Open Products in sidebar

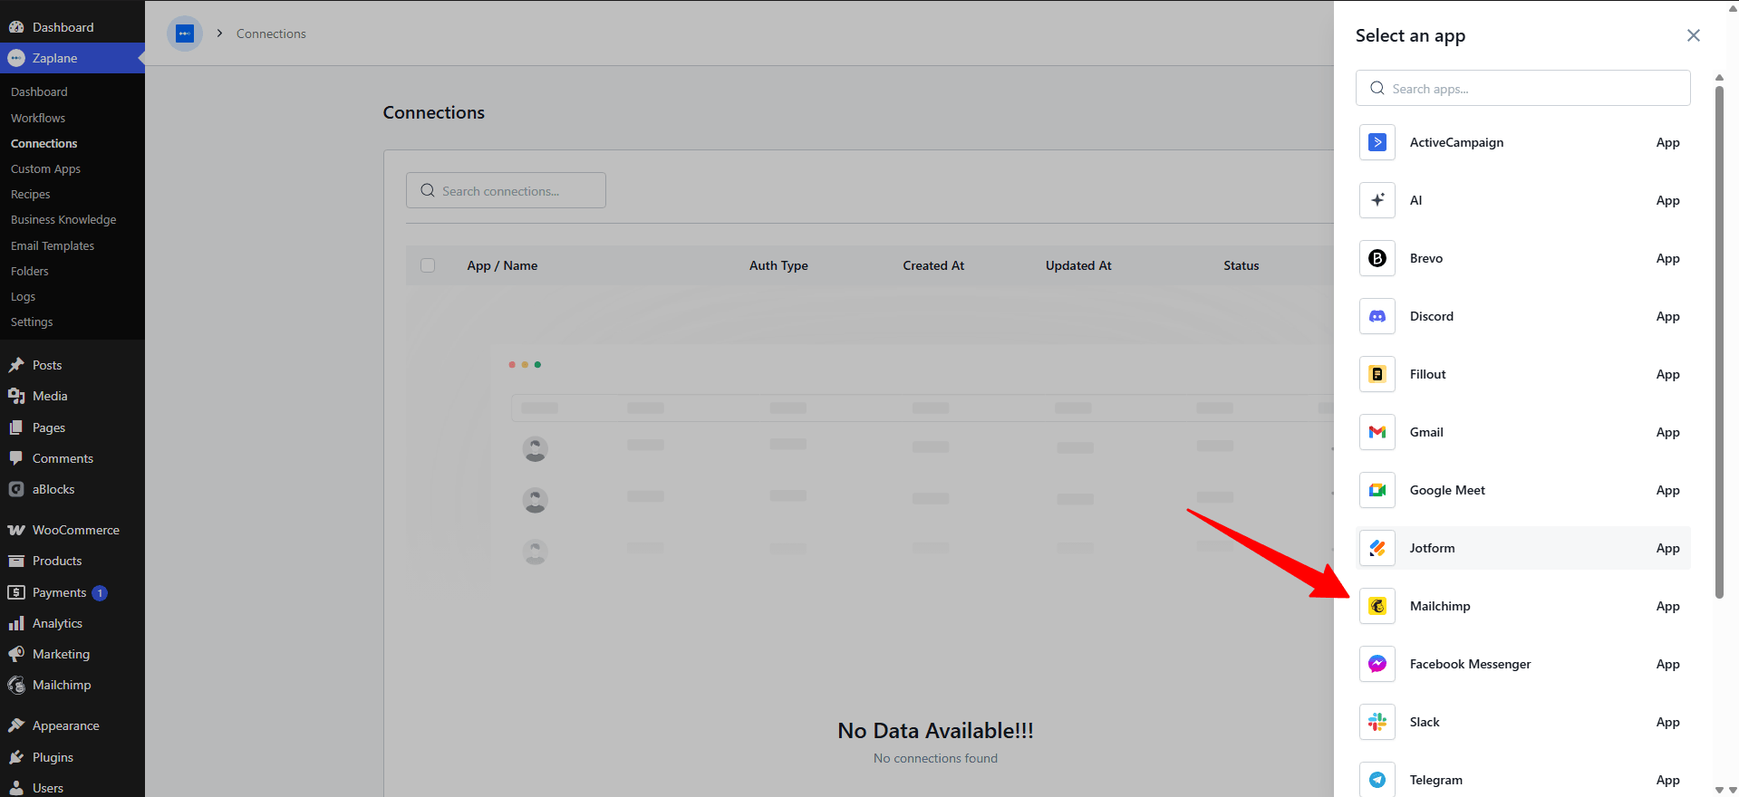(x=57, y=561)
